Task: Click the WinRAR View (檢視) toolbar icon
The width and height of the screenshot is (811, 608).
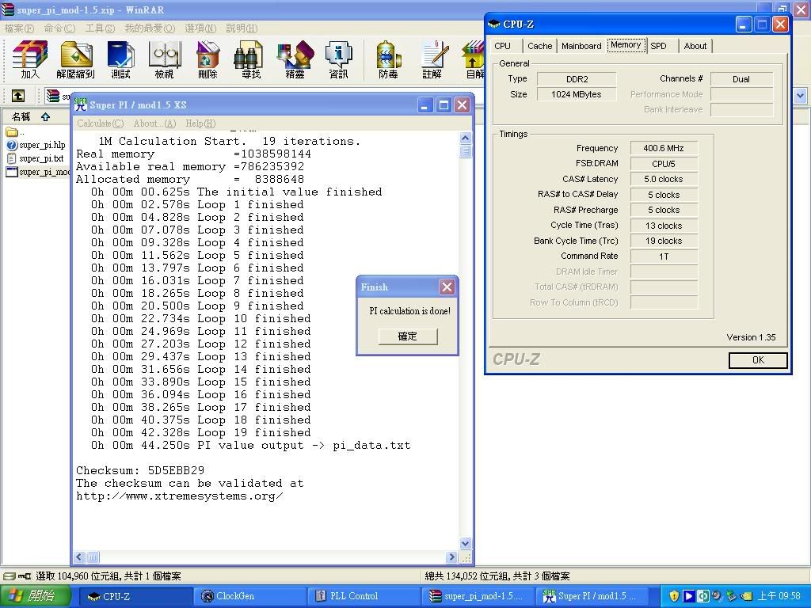Action: (165, 59)
